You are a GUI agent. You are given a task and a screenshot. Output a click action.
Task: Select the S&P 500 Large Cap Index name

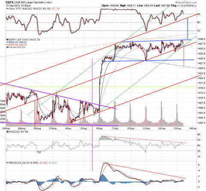pyautogui.click(x=30, y=3)
